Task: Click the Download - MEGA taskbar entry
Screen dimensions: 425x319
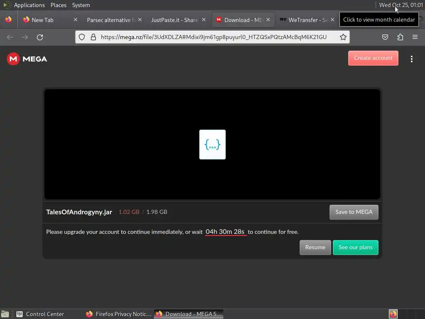Action: click(189, 314)
